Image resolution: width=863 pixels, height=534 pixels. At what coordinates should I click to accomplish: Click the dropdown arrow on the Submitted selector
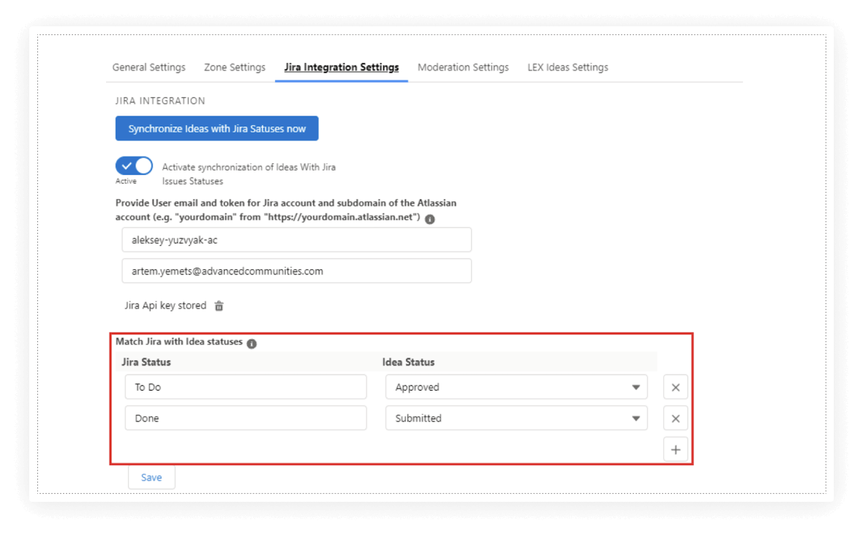click(x=636, y=418)
